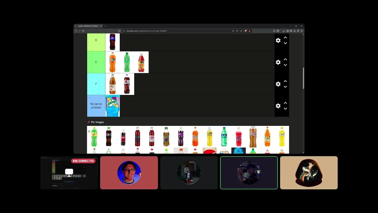Viewport: 378px width, 213px height.
Task: Reload the tiermaker page
Action: [83, 31]
